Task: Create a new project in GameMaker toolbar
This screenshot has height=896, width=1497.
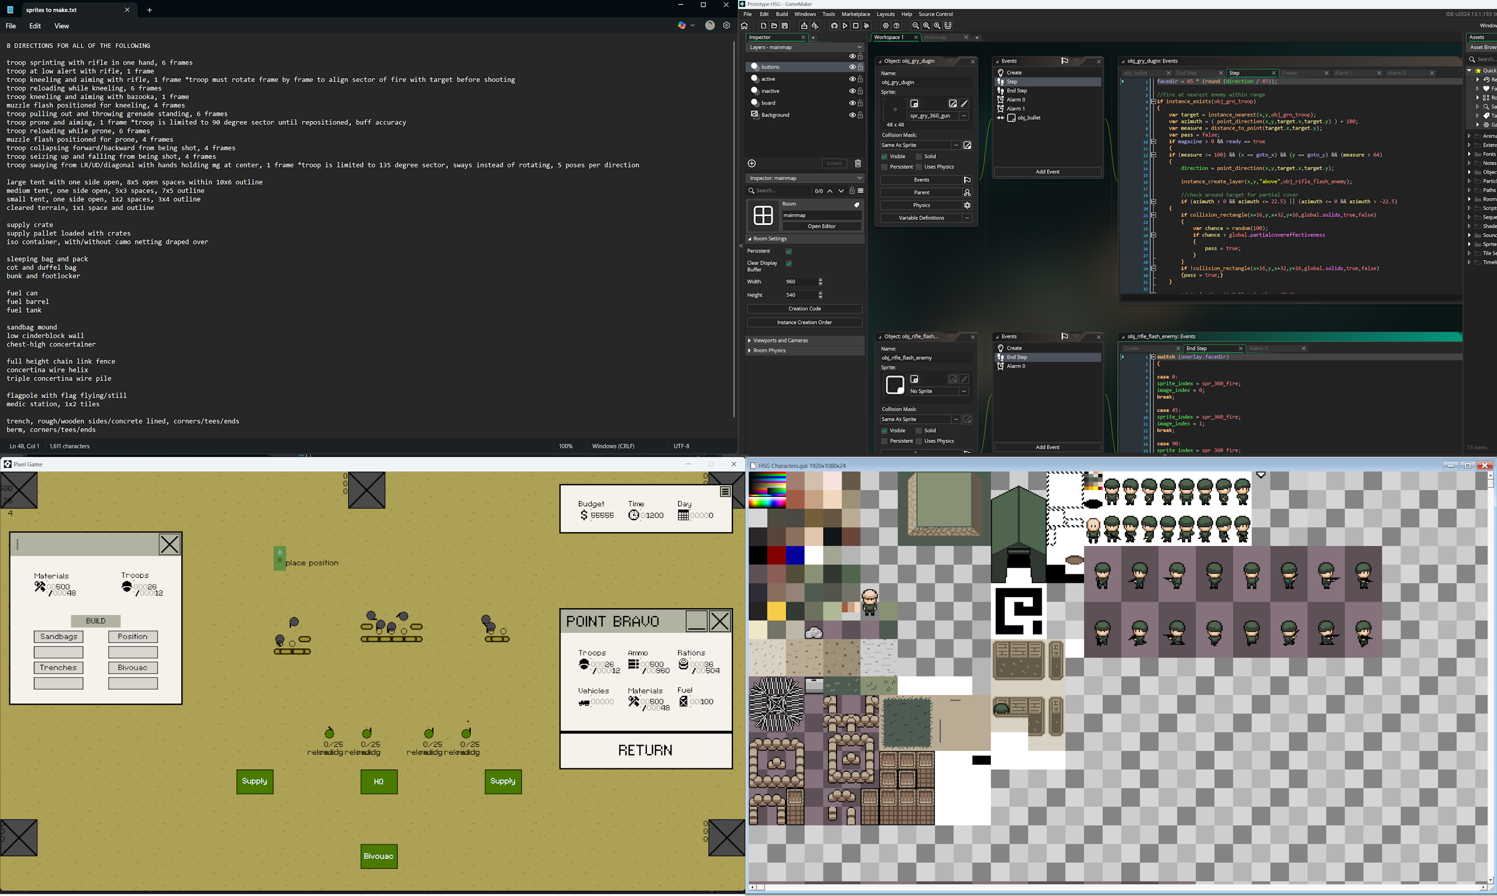Action: click(x=763, y=26)
